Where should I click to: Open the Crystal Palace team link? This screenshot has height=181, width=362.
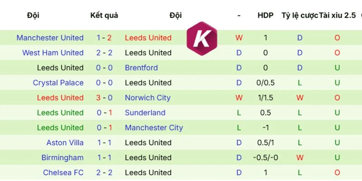pos(58,83)
